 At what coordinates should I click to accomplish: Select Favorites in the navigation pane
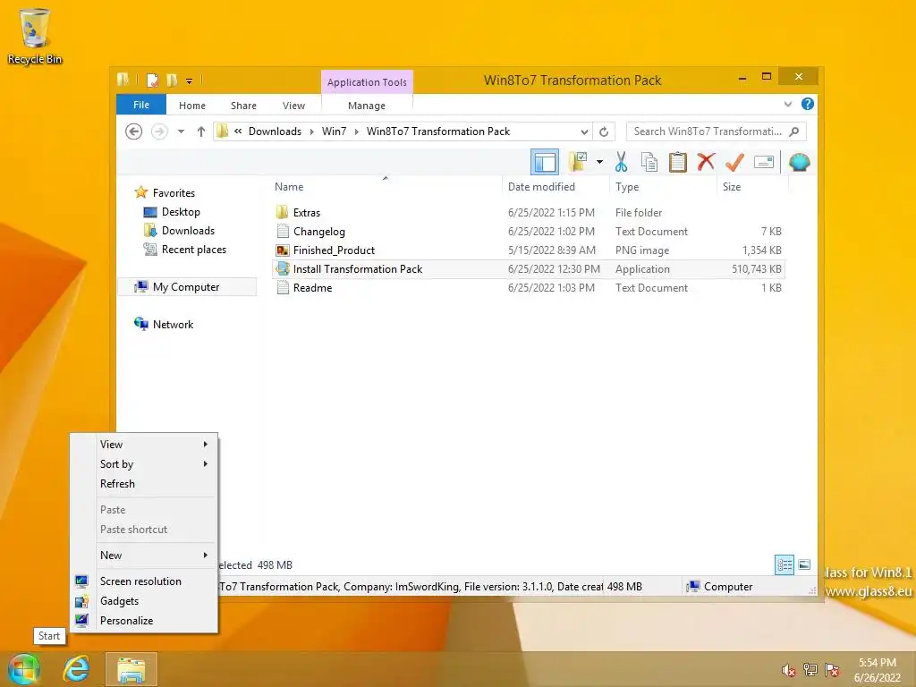pos(174,193)
